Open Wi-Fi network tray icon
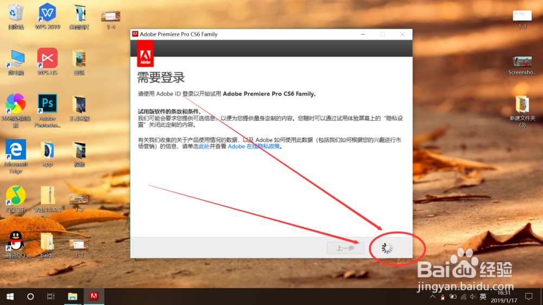Image resolution: width=543 pixels, height=305 pixels. [463, 296]
